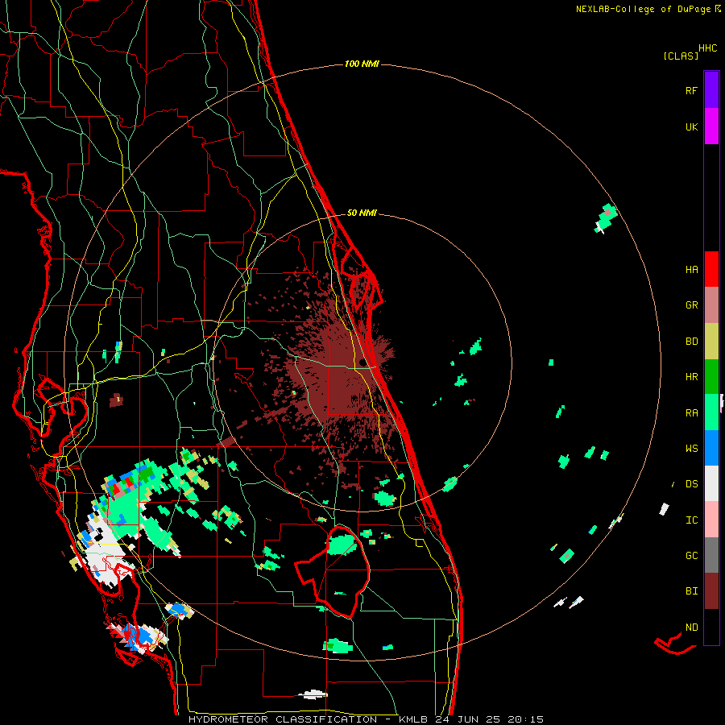The width and height of the screenshot is (725, 725).
Task: Click the IC legend label
Action: click(691, 520)
